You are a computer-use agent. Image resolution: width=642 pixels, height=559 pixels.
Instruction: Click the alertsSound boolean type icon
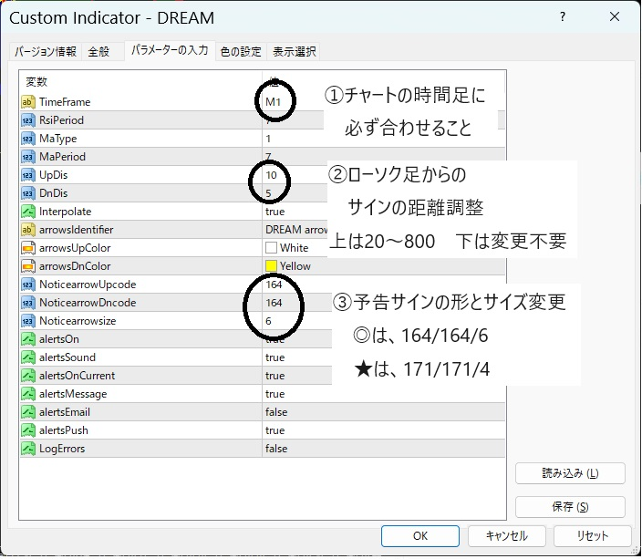click(x=28, y=357)
